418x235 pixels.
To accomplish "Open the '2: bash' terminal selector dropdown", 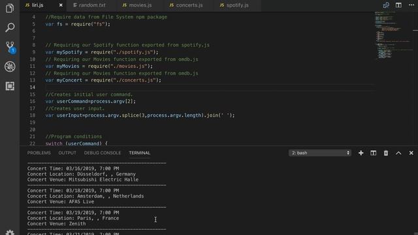I will (x=319, y=153).
